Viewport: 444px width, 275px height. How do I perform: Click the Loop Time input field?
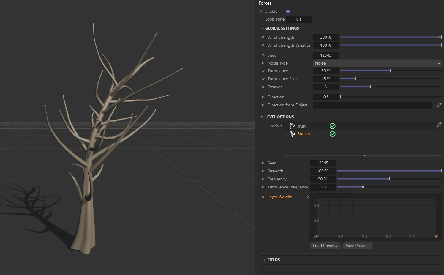(299, 19)
